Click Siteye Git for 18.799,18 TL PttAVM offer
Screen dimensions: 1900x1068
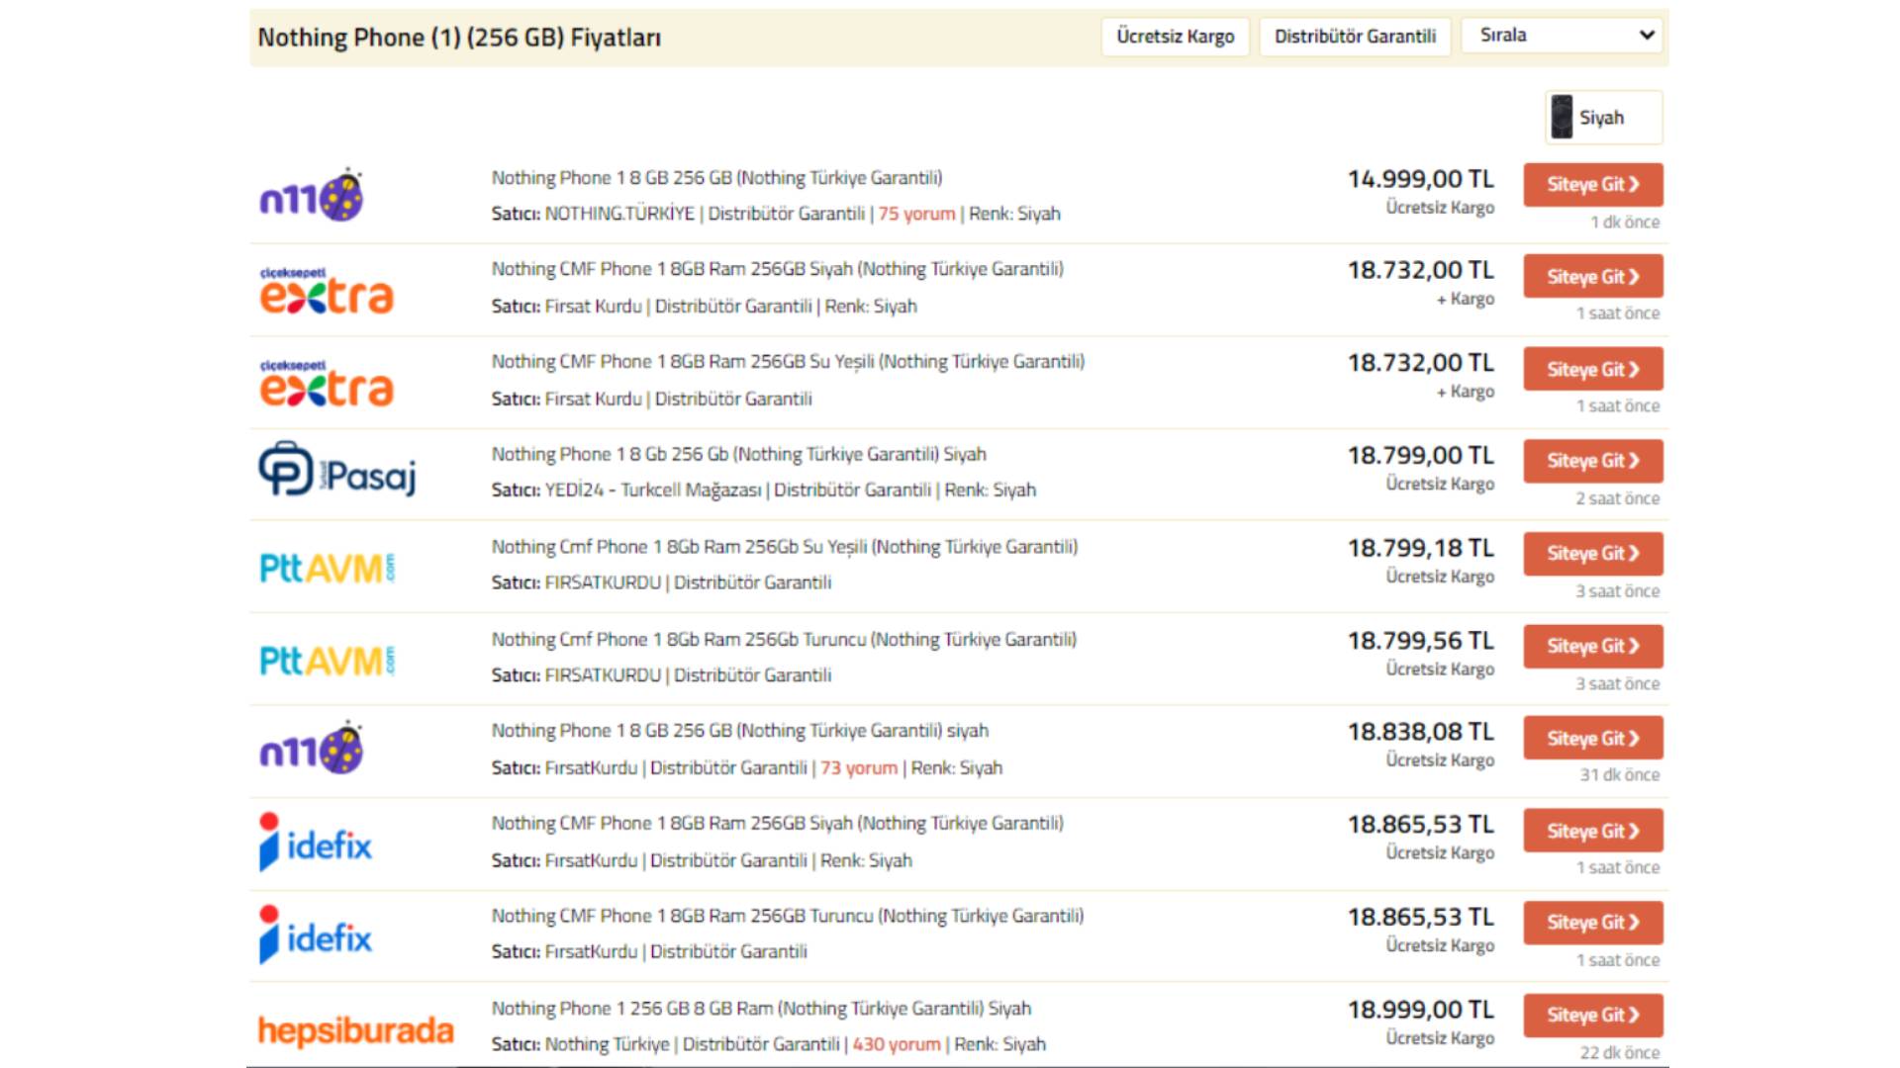(1593, 554)
